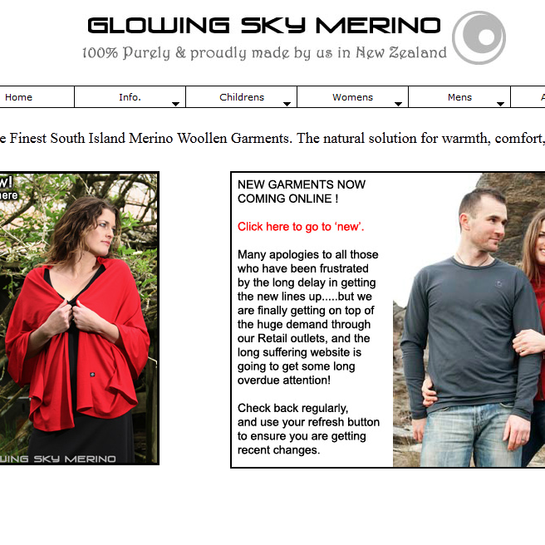Click the photo of man in grey top
This screenshot has height=545, width=545.
[x=469, y=320]
